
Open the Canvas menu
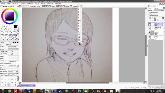[x=15, y=4]
